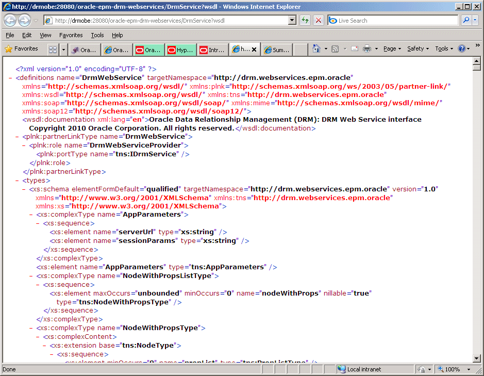Click the Local intranet zone indicator
Viewport: 484px width, 376px height.
point(374,369)
